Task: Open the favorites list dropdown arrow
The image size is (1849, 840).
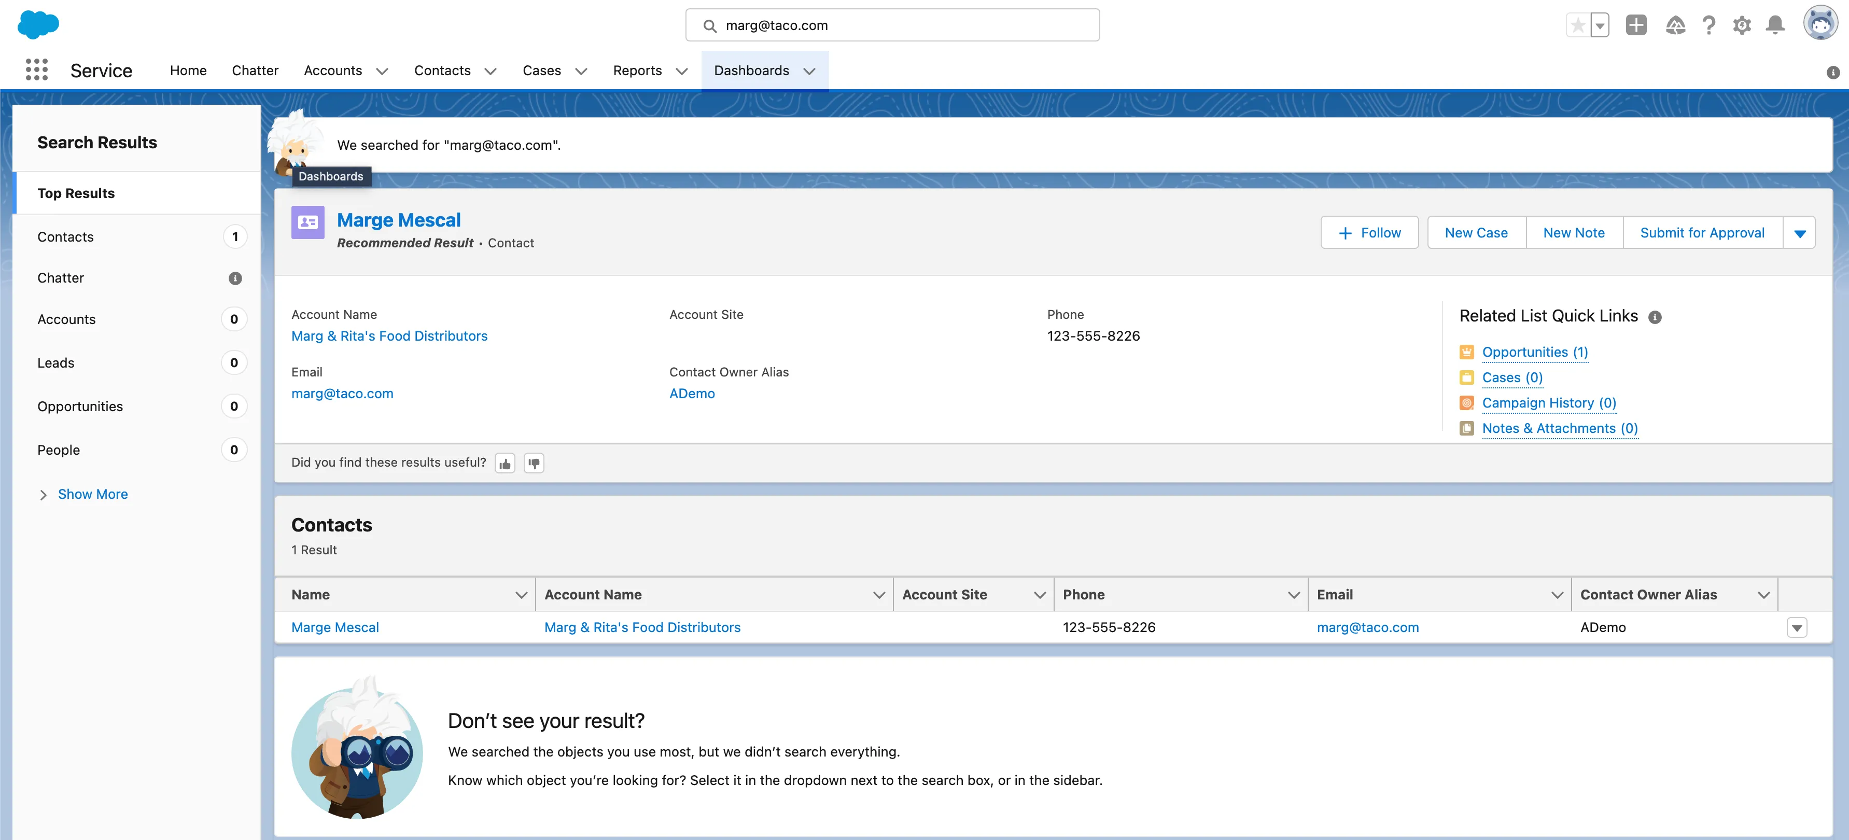Action: [1600, 25]
